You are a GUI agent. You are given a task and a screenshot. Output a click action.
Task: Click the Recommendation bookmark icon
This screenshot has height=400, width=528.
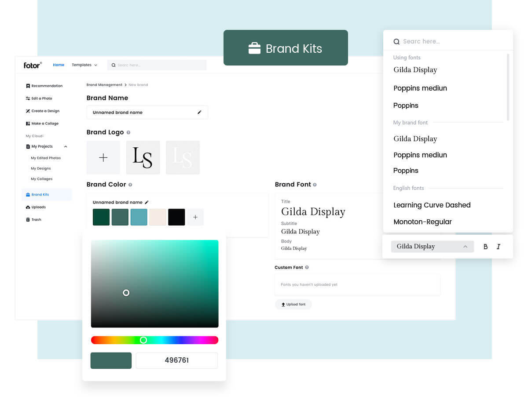[x=28, y=86]
